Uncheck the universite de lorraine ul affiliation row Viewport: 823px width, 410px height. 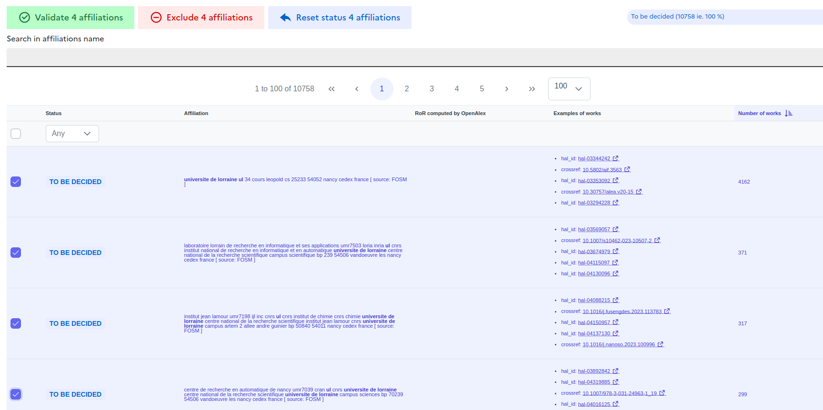coord(16,182)
